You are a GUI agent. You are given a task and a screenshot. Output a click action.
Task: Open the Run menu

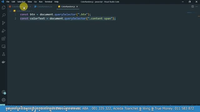point(41,2)
